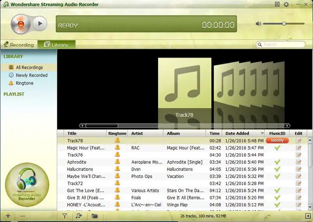The width and height of the screenshot is (313, 222).
Task: Edit tags for Track78 via edit icon
Action: [x=299, y=141]
